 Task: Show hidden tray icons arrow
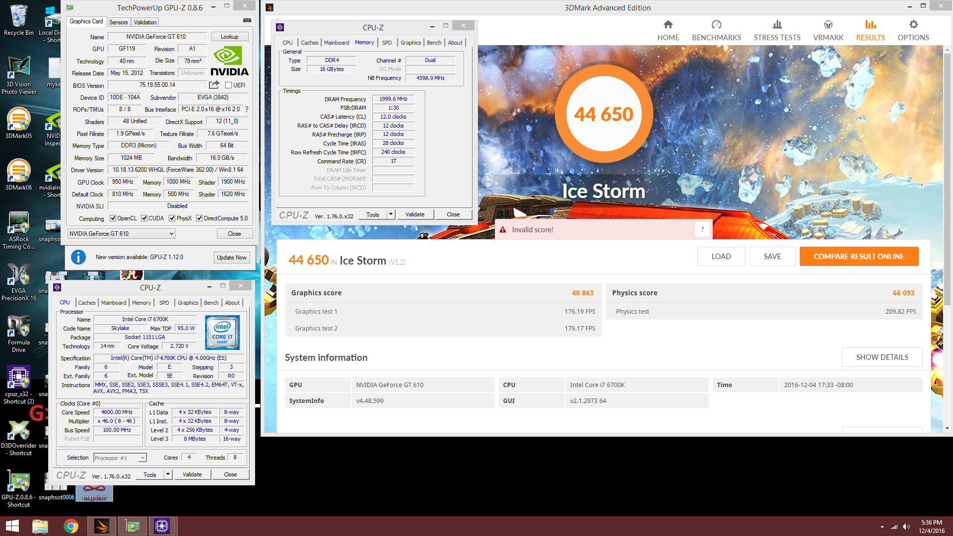(x=882, y=527)
